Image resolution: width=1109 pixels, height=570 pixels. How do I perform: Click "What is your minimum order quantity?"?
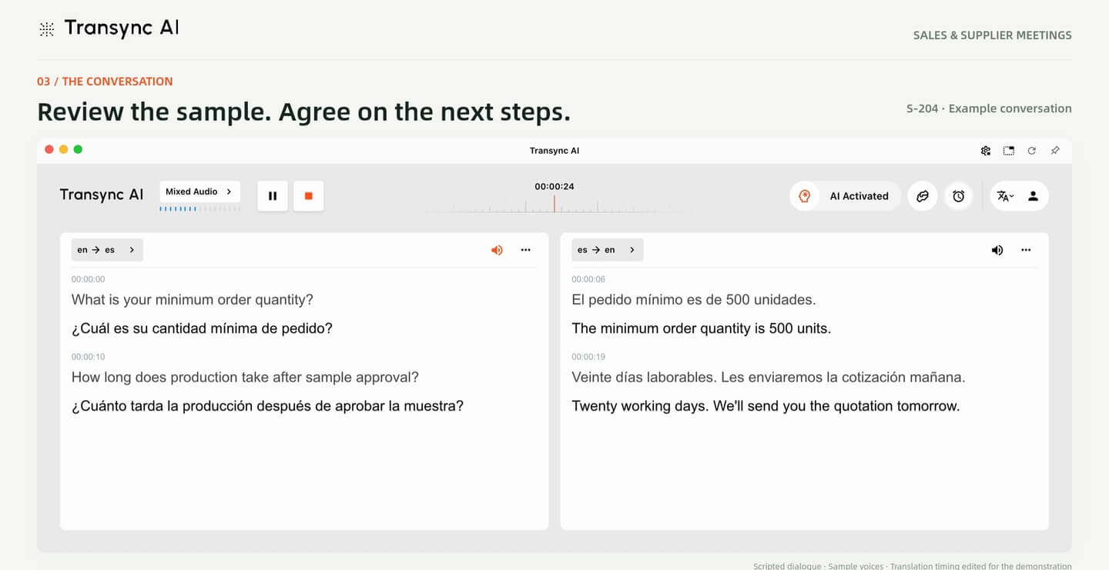click(x=193, y=300)
